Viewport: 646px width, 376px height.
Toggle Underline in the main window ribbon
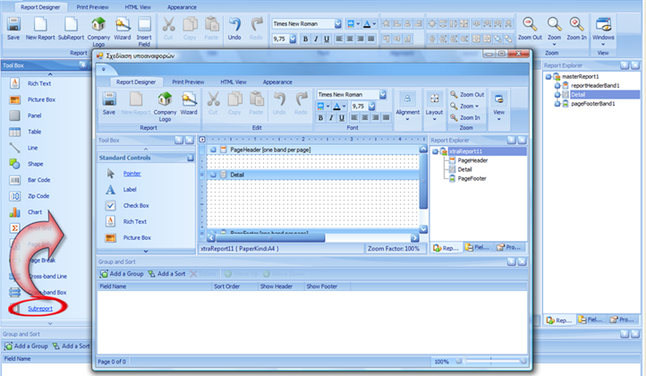pyautogui.click(x=327, y=38)
